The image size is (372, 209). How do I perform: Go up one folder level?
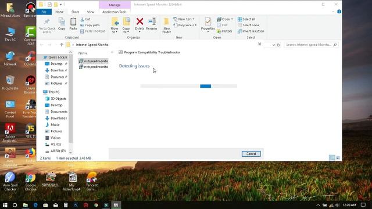point(62,45)
